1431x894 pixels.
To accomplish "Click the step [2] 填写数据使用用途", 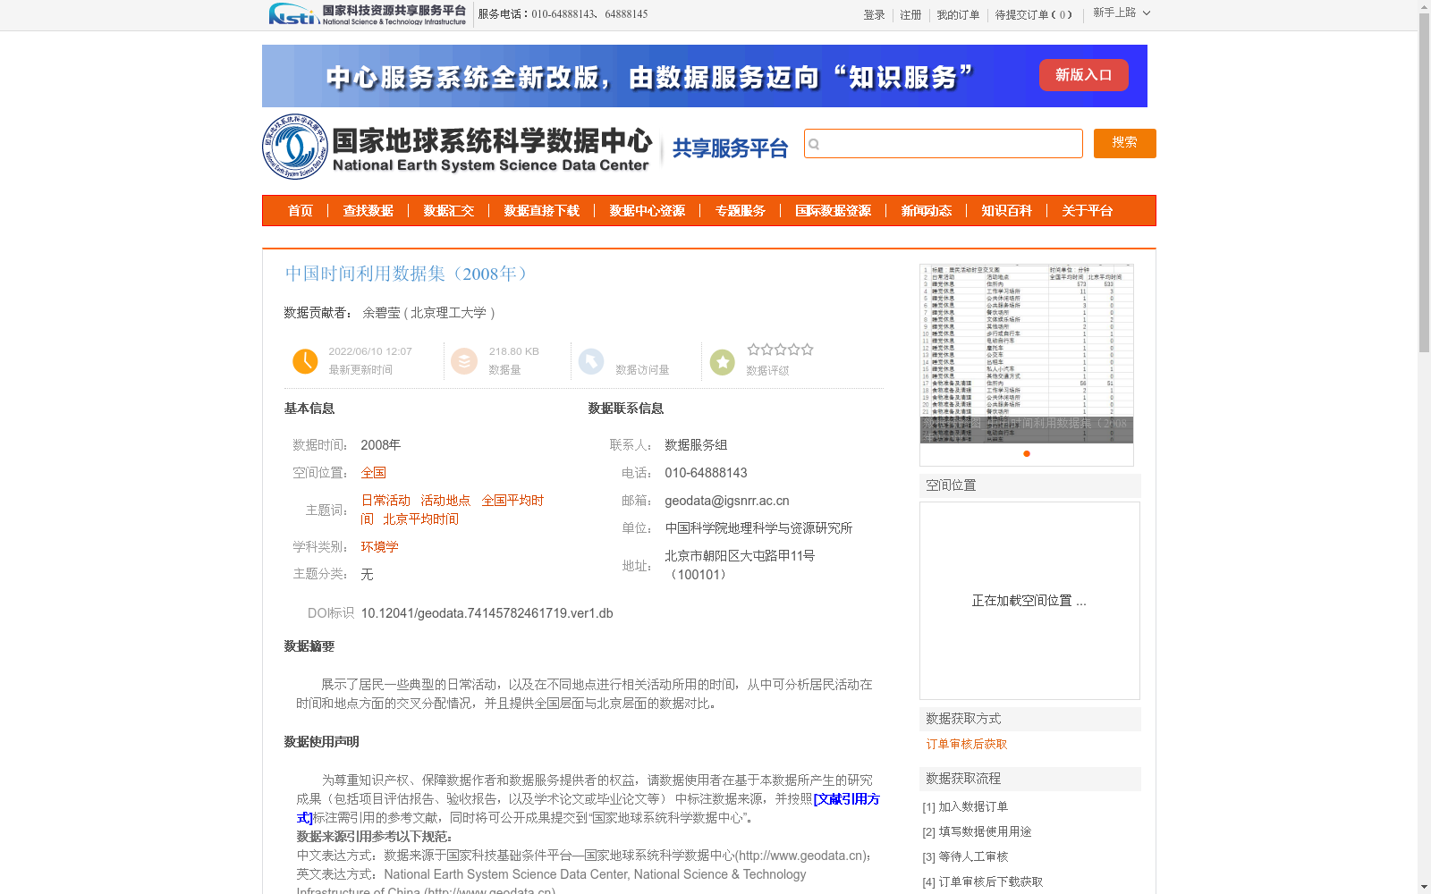I will pos(977,831).
